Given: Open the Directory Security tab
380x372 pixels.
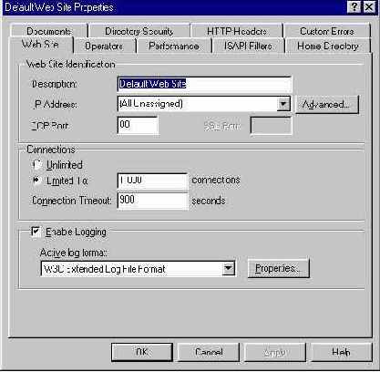Looking at the screenshot, I should pyautogui.click(x=139, y=31).
